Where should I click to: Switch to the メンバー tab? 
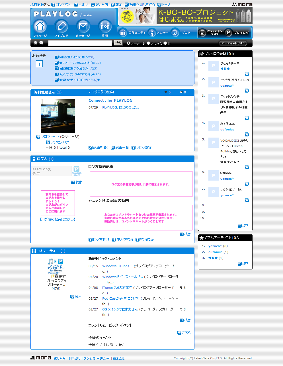click(x=159, y=33)
